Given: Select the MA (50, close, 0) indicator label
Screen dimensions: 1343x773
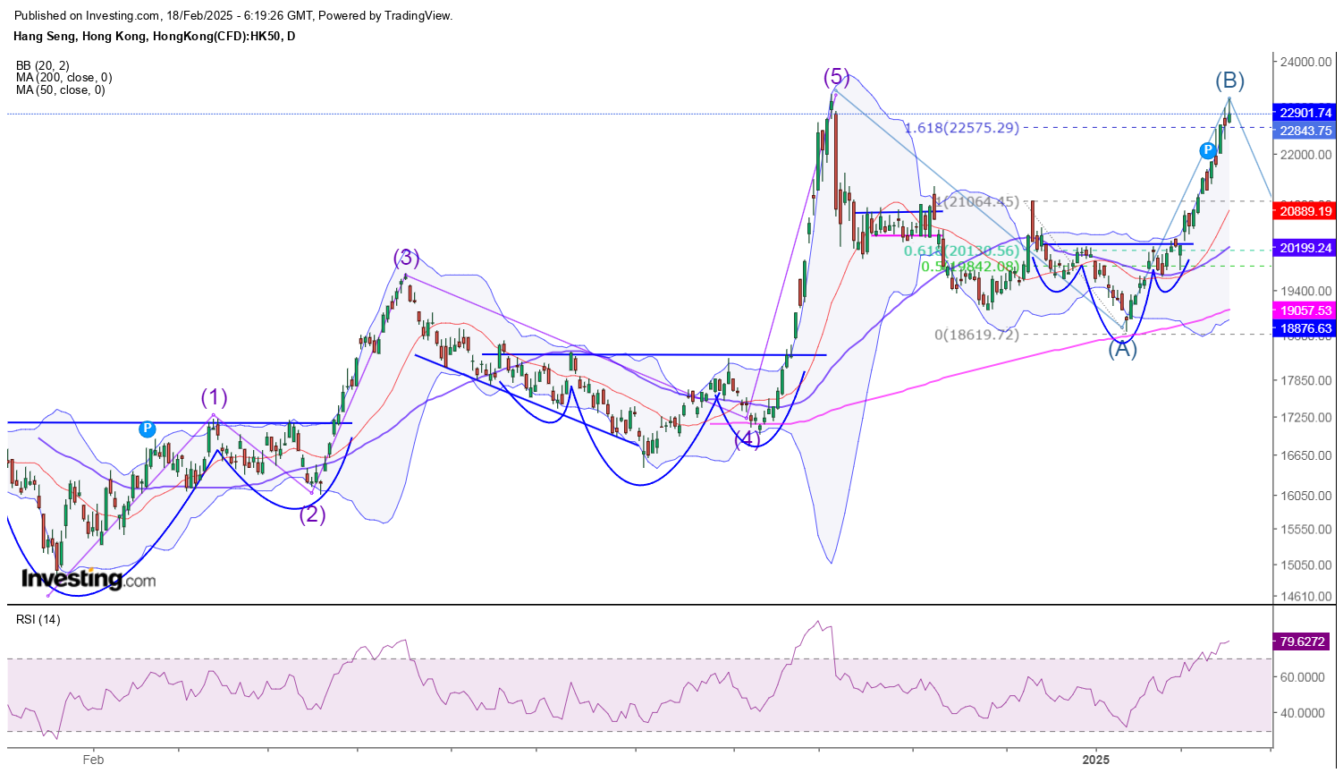Looking at the screenshot, I should click(60, 90).
